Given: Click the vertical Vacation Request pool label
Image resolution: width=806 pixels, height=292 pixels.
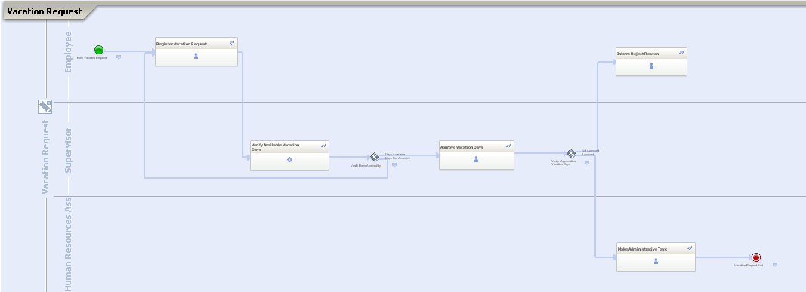Looking at the screenshot, I should 45,157.
